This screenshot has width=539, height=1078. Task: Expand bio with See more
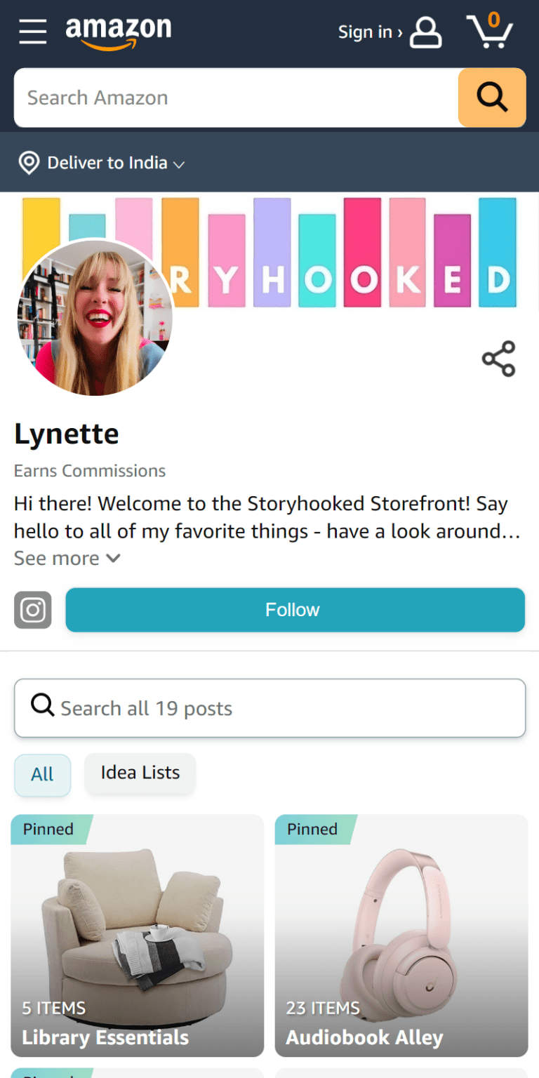[x=67, y=559]
